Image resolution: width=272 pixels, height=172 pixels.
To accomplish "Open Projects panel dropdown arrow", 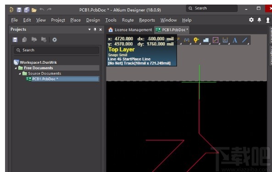I will pos(89,29).
